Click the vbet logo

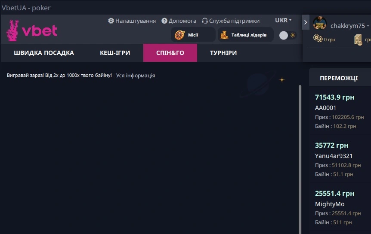click(31, 30)
